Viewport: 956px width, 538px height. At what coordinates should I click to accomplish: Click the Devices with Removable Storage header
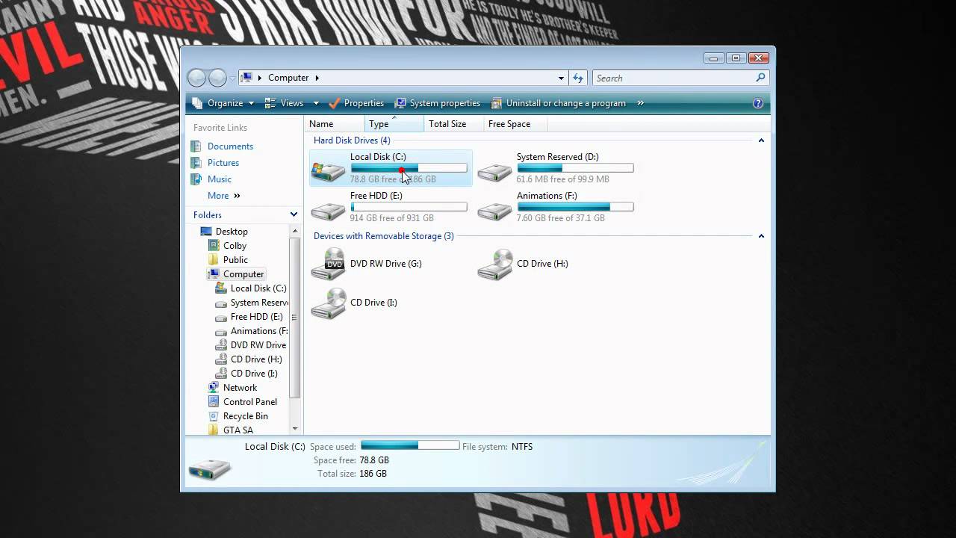click(384, 236)
